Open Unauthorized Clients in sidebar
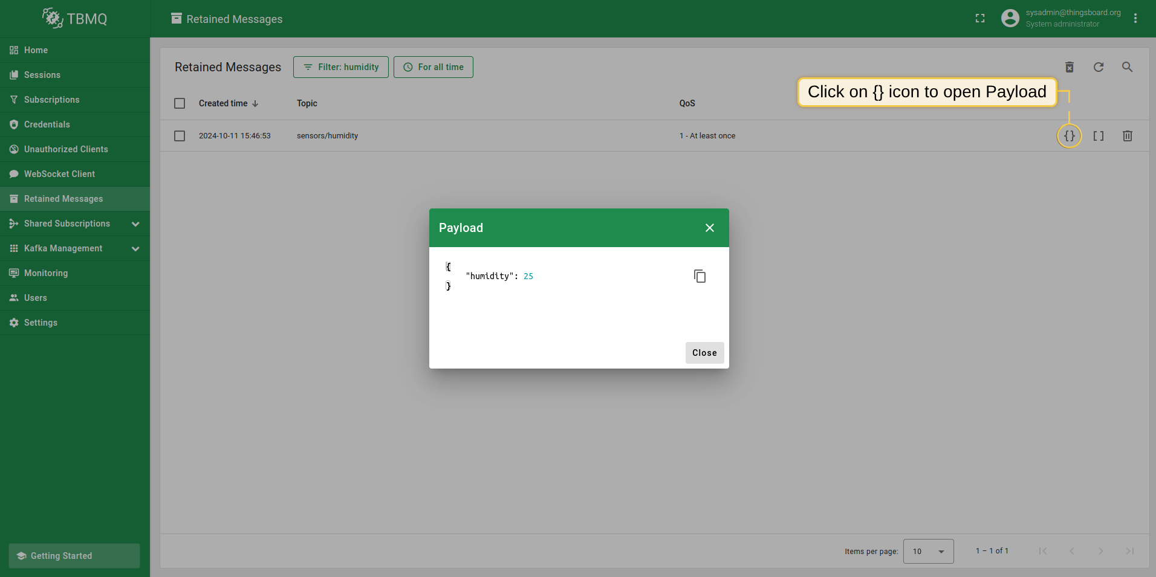This screenshot has width=1156, height=577. pyautogui.click(x=66, y=149)
